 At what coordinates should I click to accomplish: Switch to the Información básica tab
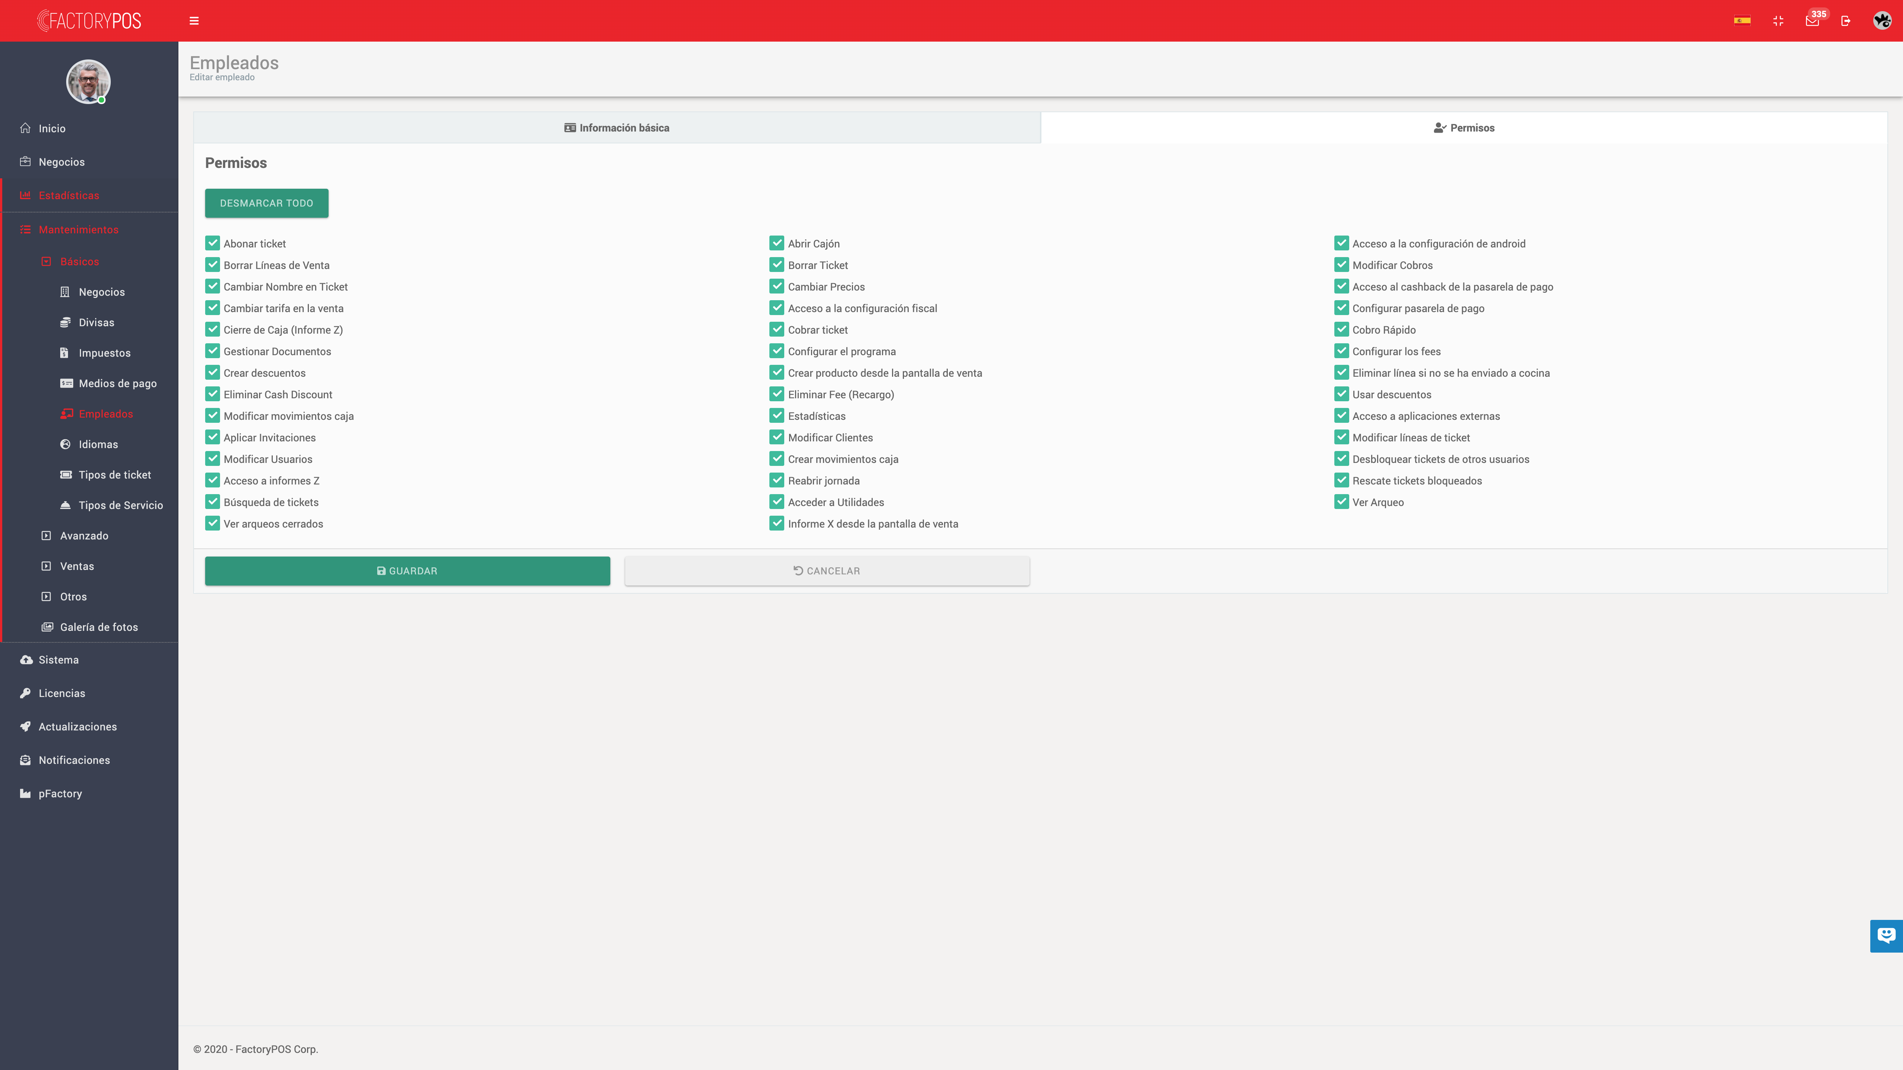pyautogui.click(x=617, y=128)
